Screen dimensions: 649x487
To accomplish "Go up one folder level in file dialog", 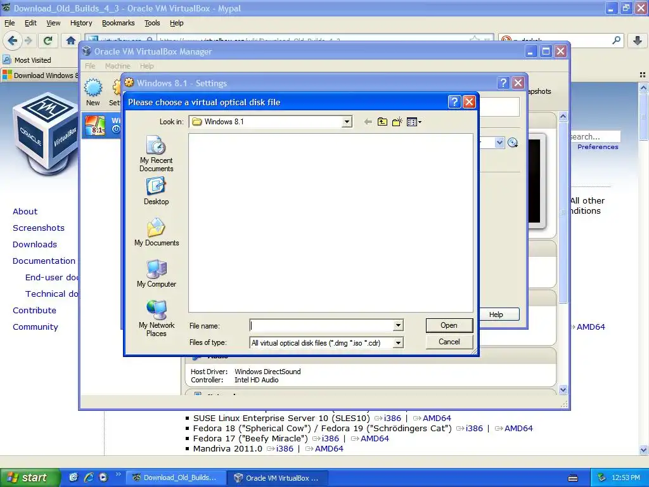I will (x=382, y=122).
